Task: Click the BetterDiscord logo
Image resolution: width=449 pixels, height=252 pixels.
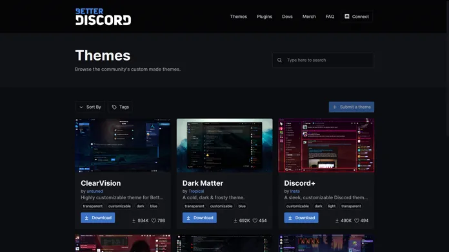Action: (x=103, y=17)
